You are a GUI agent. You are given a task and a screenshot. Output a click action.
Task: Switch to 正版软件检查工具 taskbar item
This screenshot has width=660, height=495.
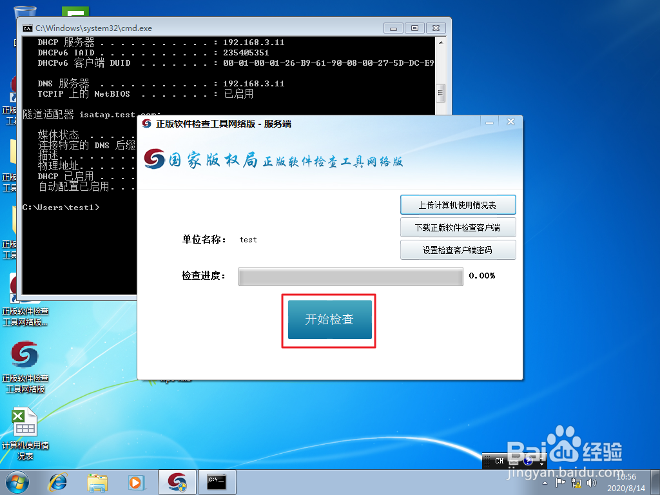177,482
